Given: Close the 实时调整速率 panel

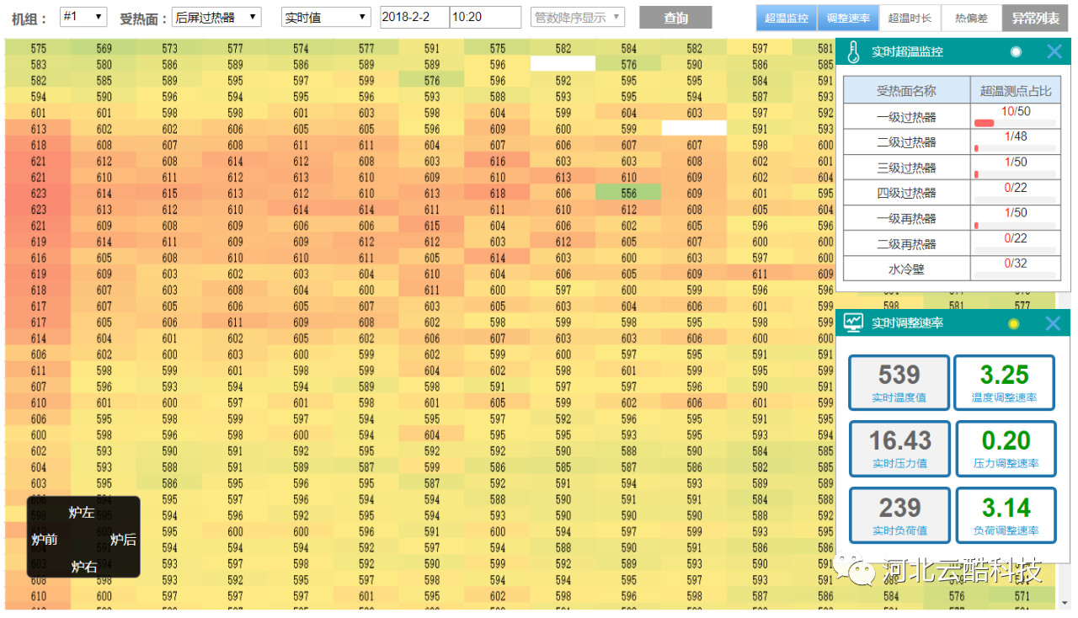Looking at the screenshot, I should pos(1053,323).
